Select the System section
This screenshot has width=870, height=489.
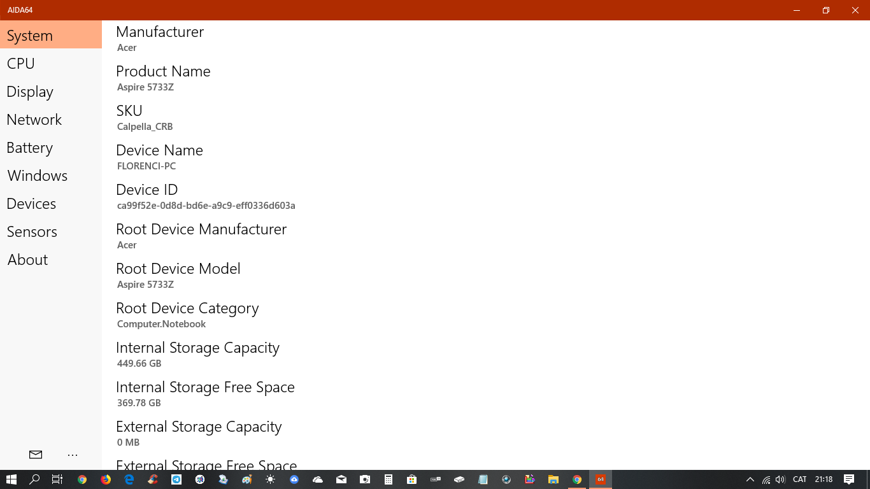(51, 35)
